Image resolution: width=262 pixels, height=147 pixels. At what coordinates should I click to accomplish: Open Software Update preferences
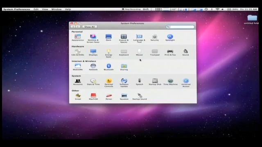pyautogui.click(x=124, y=83)
